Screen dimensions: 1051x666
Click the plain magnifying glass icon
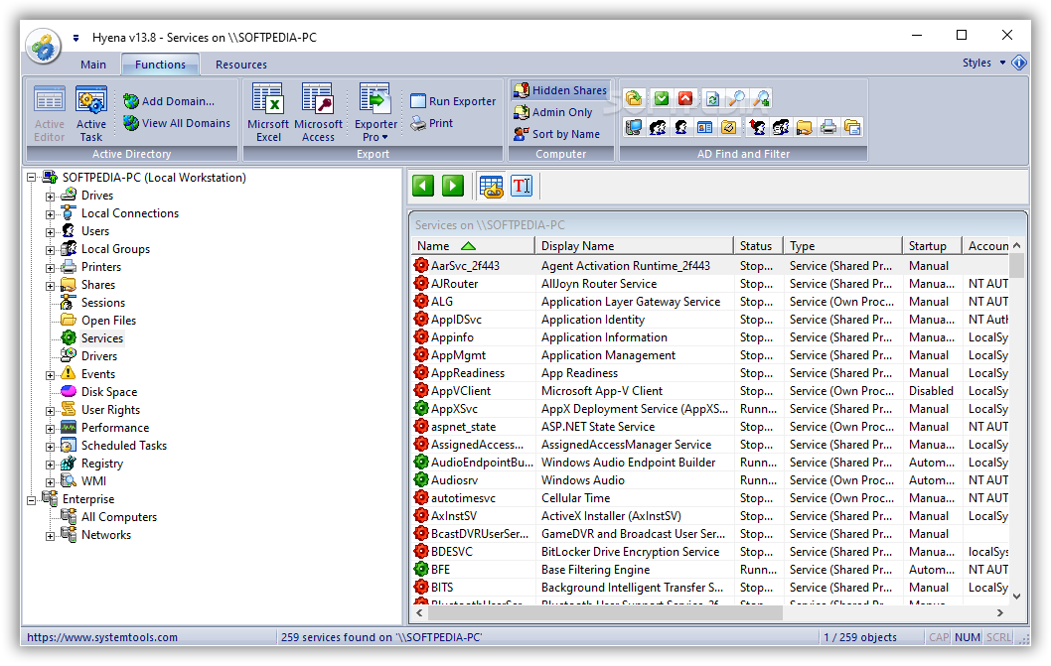(x=737, y=99)
